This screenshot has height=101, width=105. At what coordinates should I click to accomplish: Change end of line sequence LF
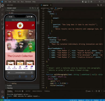(91, 100)
